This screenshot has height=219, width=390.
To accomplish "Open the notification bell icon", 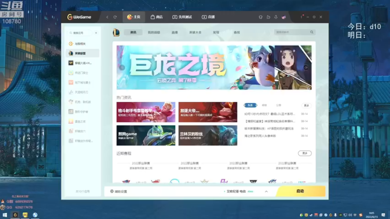I will click(x=276, y=17).
